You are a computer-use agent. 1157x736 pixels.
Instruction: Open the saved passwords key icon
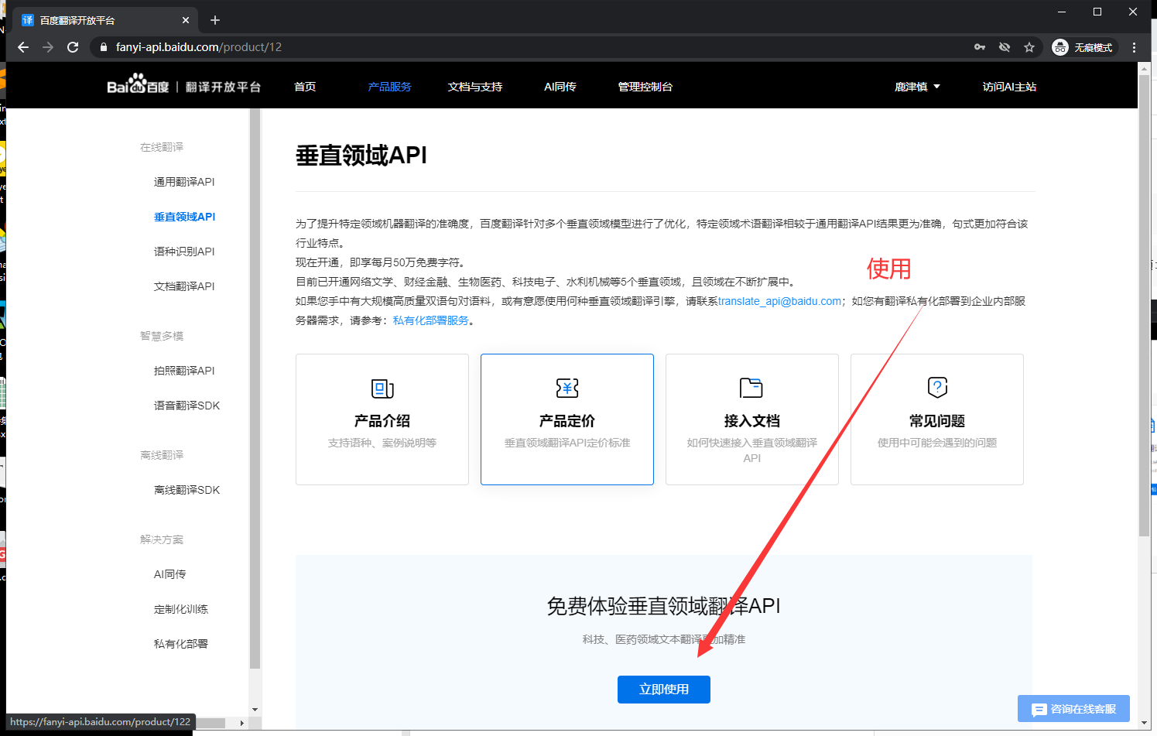pos(980,47)
